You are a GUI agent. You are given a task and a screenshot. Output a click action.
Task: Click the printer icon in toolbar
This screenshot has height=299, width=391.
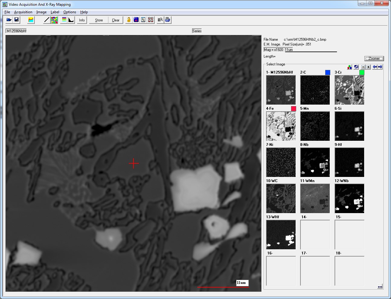(x=168, y=20)
